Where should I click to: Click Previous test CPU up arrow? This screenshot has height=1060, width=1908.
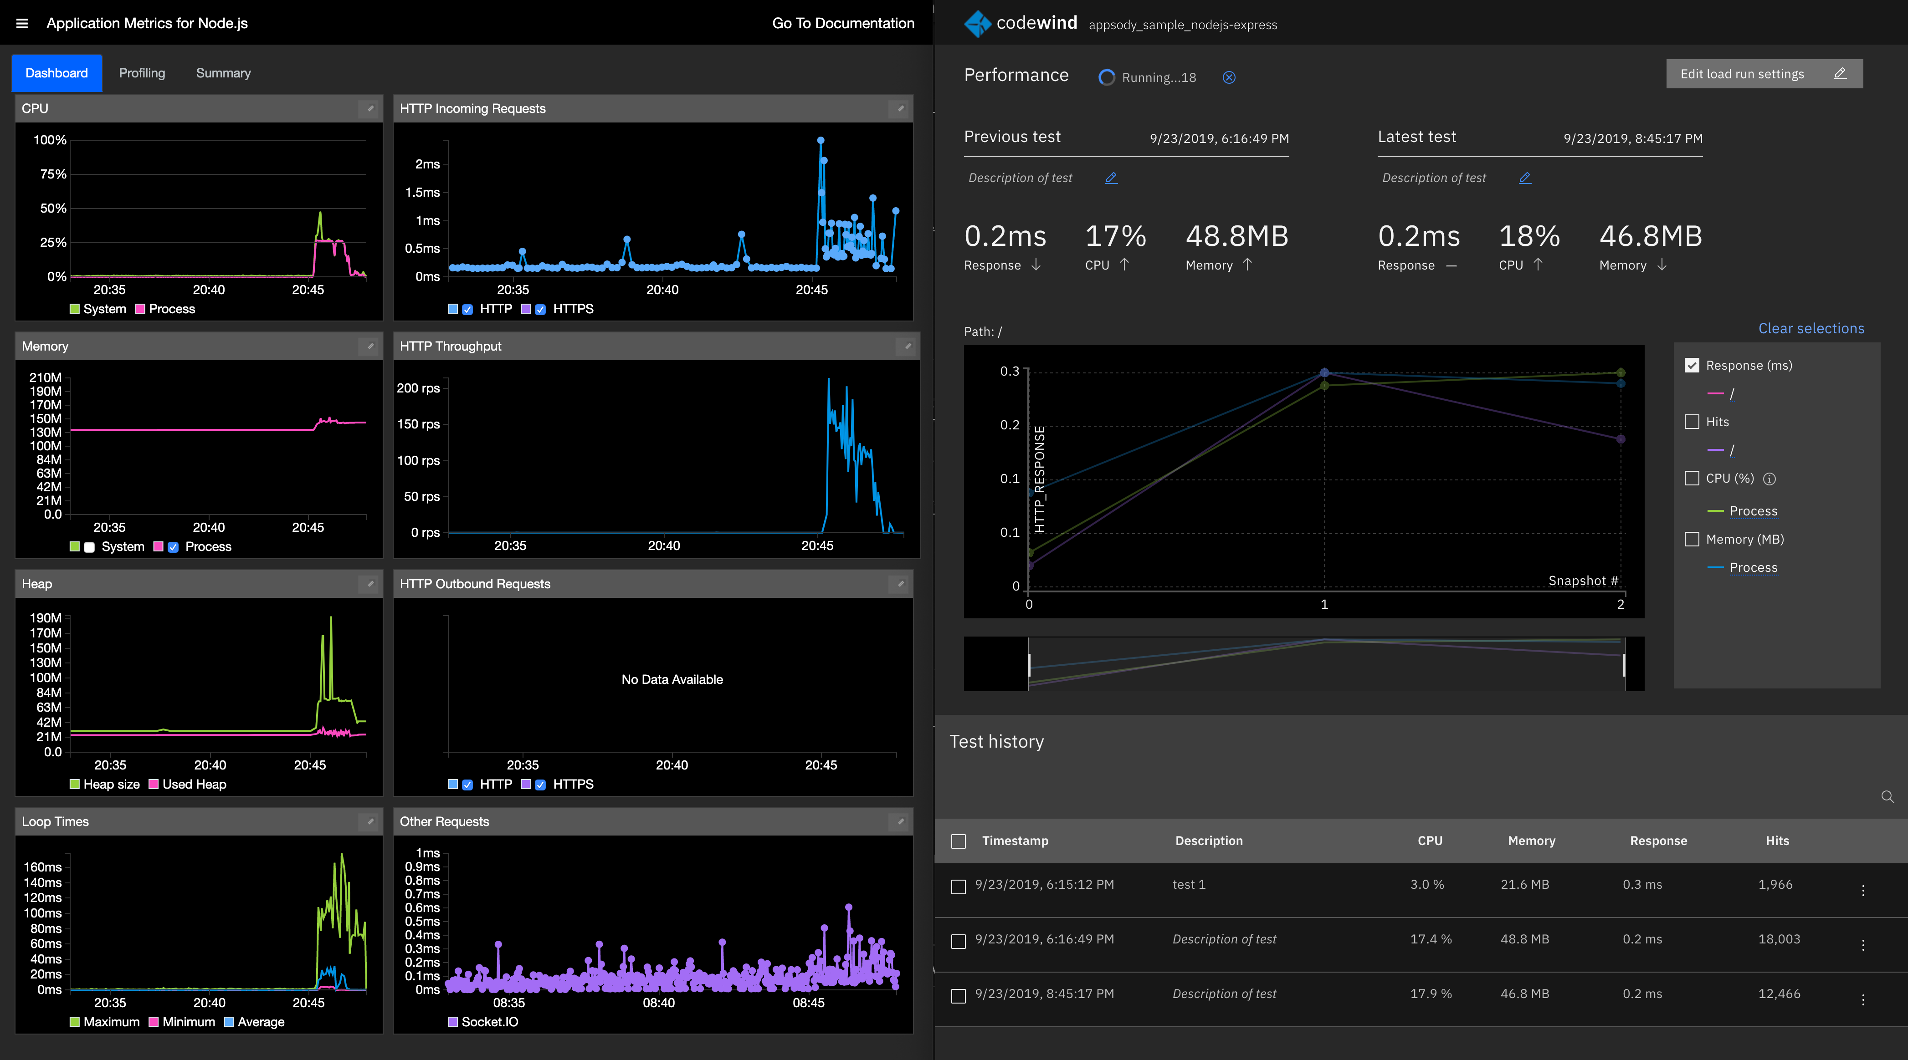[1124, 264]
